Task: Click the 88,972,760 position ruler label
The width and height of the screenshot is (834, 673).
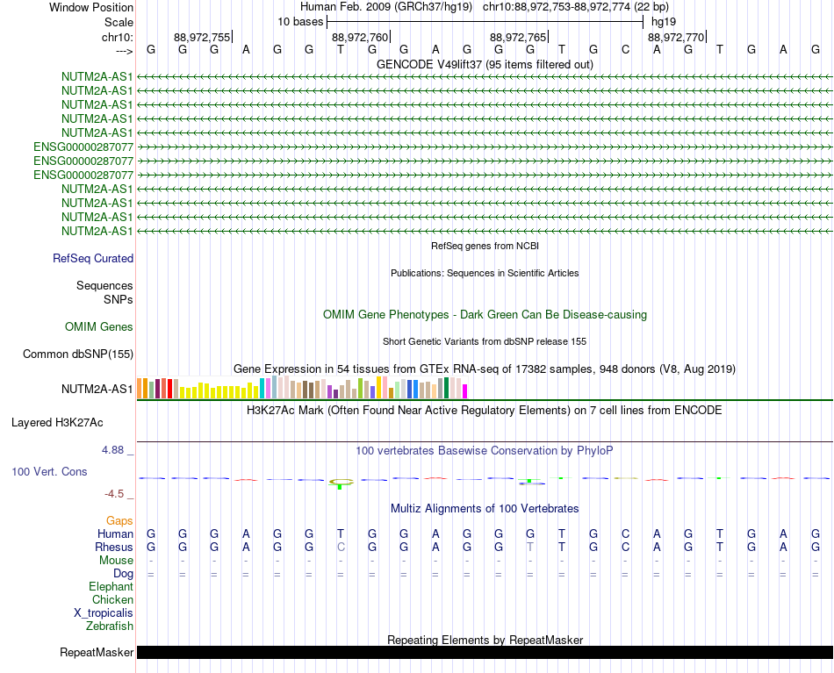Action: [360, 37]
